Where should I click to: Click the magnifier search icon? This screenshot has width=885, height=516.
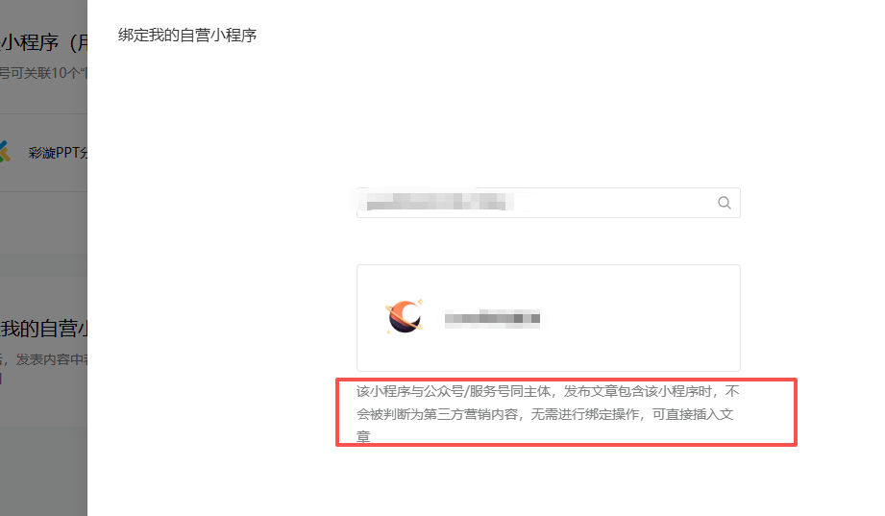tap(725, 203)
